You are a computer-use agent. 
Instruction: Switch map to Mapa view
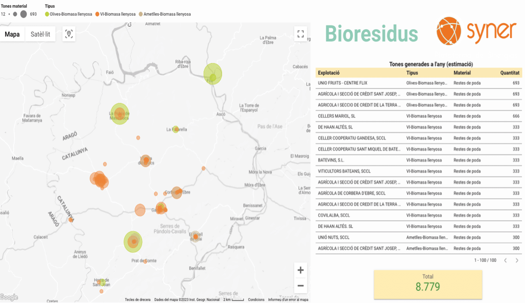[13, 34]
